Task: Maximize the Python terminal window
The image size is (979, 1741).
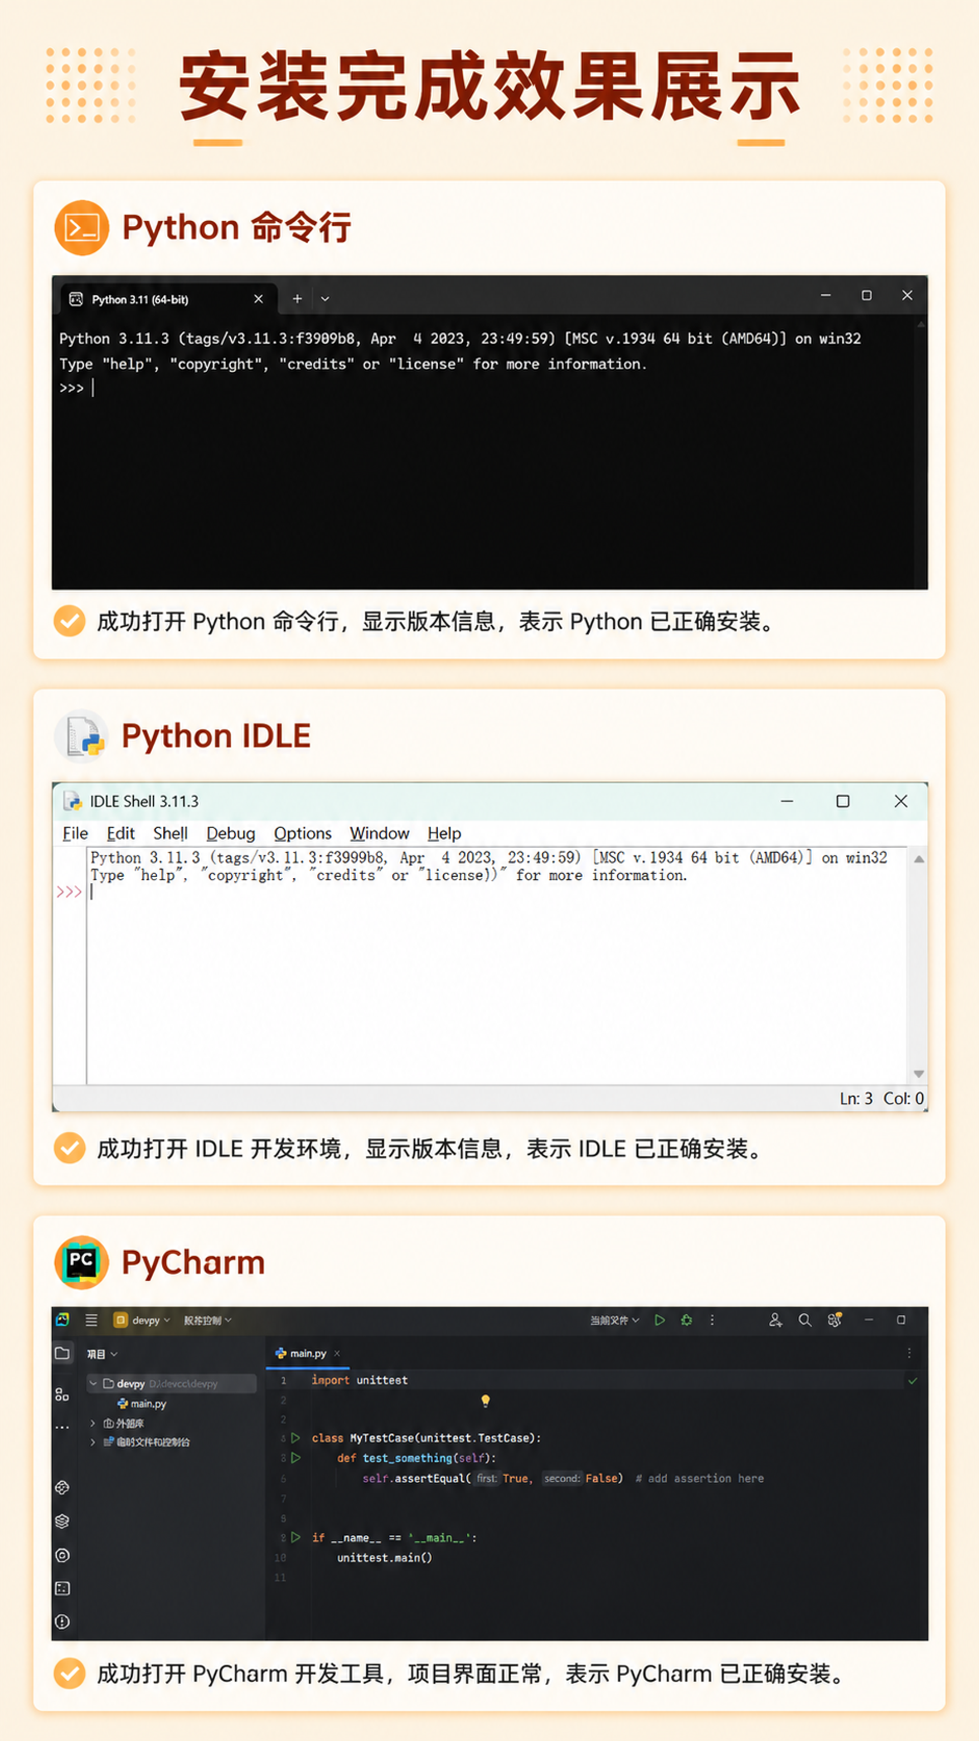Action: coord(867,295)
